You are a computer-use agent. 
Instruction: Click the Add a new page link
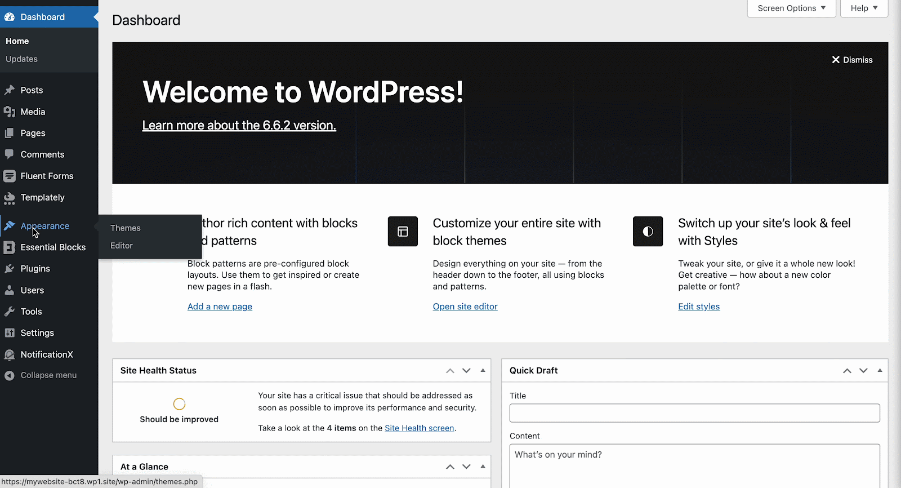220,307
